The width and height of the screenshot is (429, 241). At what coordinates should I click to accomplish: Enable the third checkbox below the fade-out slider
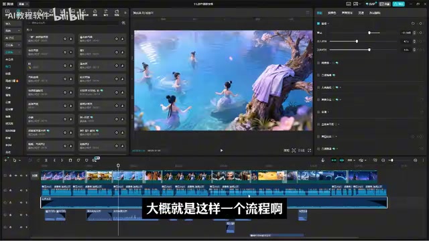coord(318,88)
